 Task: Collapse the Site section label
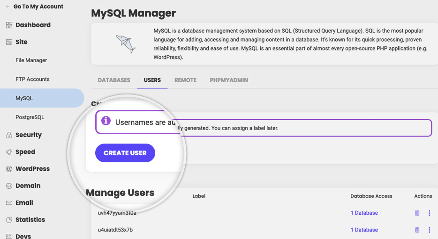[21, 42]
